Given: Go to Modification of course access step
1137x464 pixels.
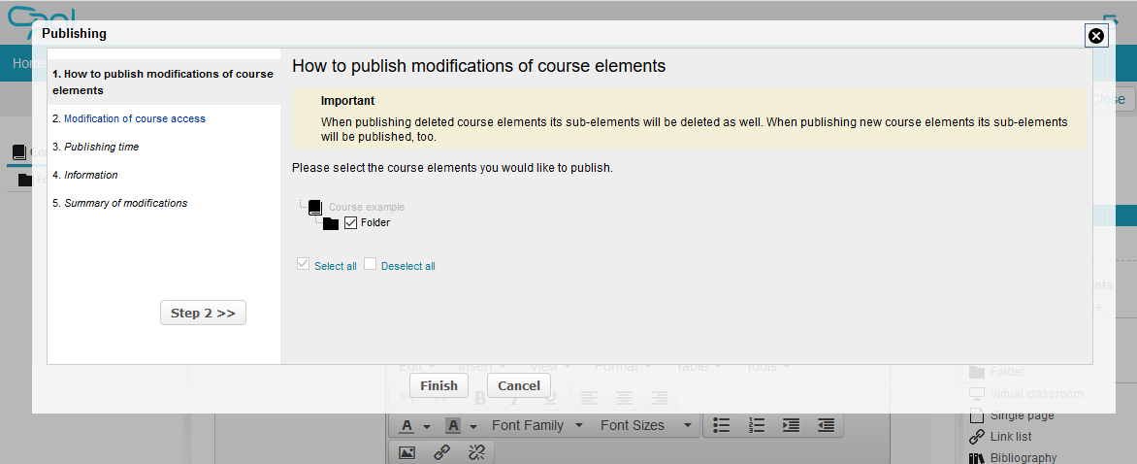Looking at the screenshot, I should tap(135, 118).
